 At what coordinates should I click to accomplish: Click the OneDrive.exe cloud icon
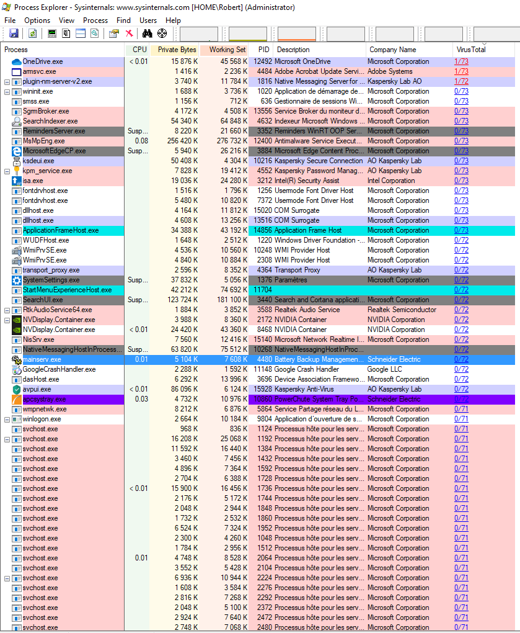pos(17,62)
